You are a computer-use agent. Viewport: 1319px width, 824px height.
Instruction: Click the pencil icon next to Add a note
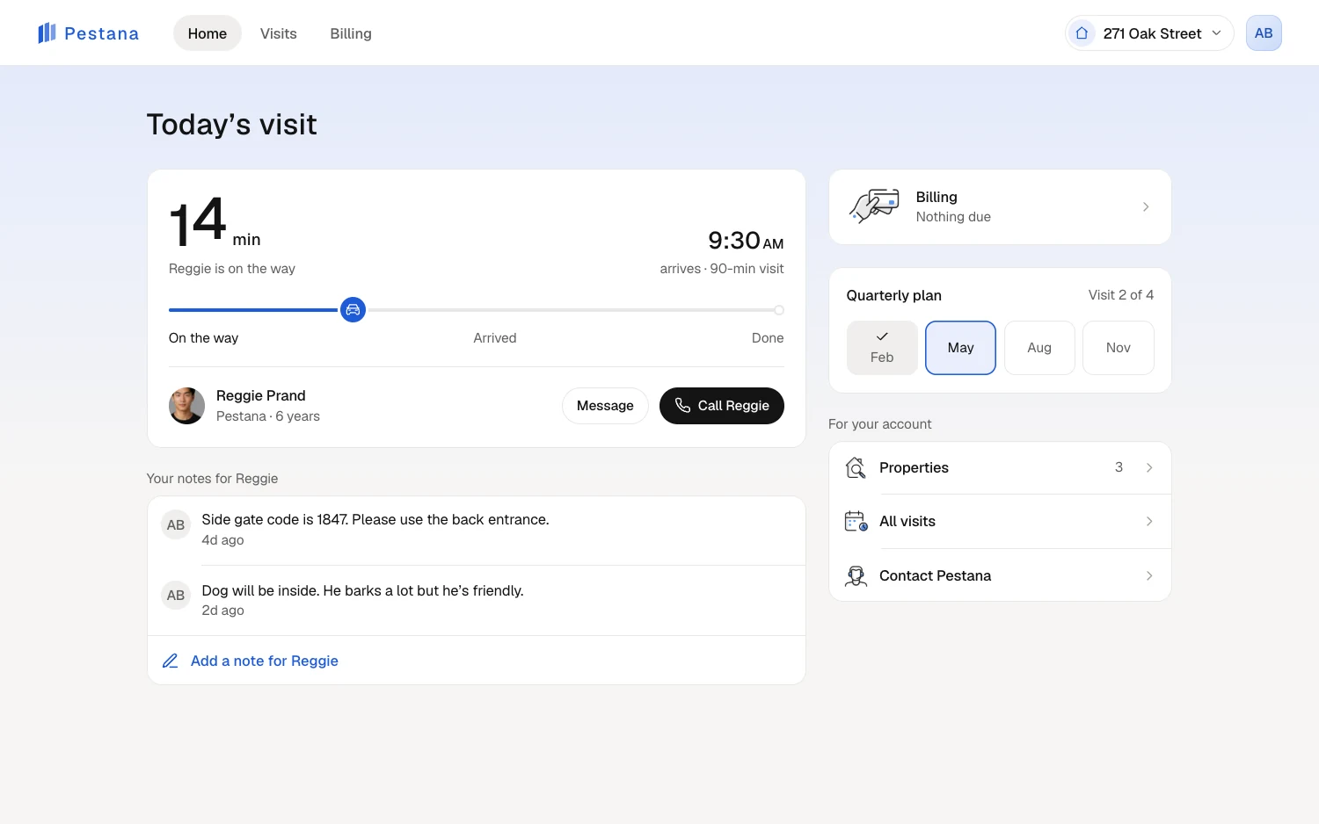coord(171,661)
